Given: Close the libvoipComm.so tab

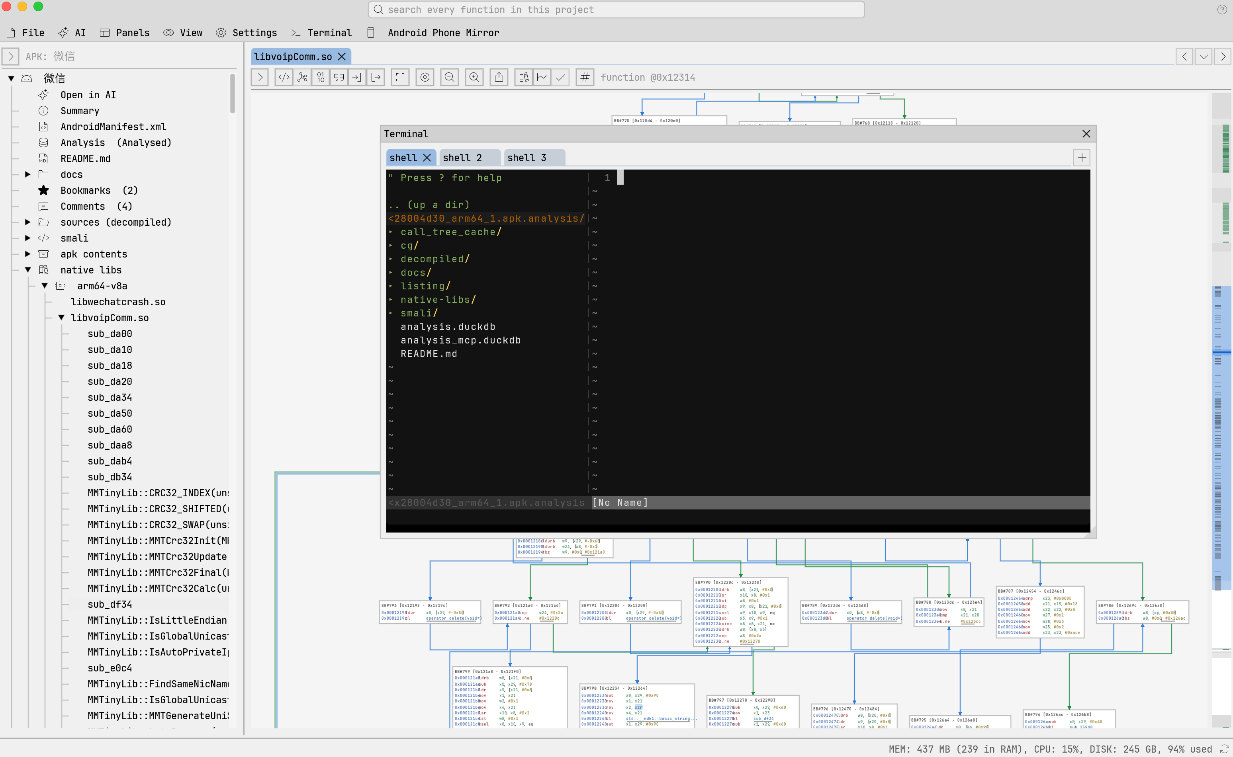Looking at the screenshot, I should [342, 57].
